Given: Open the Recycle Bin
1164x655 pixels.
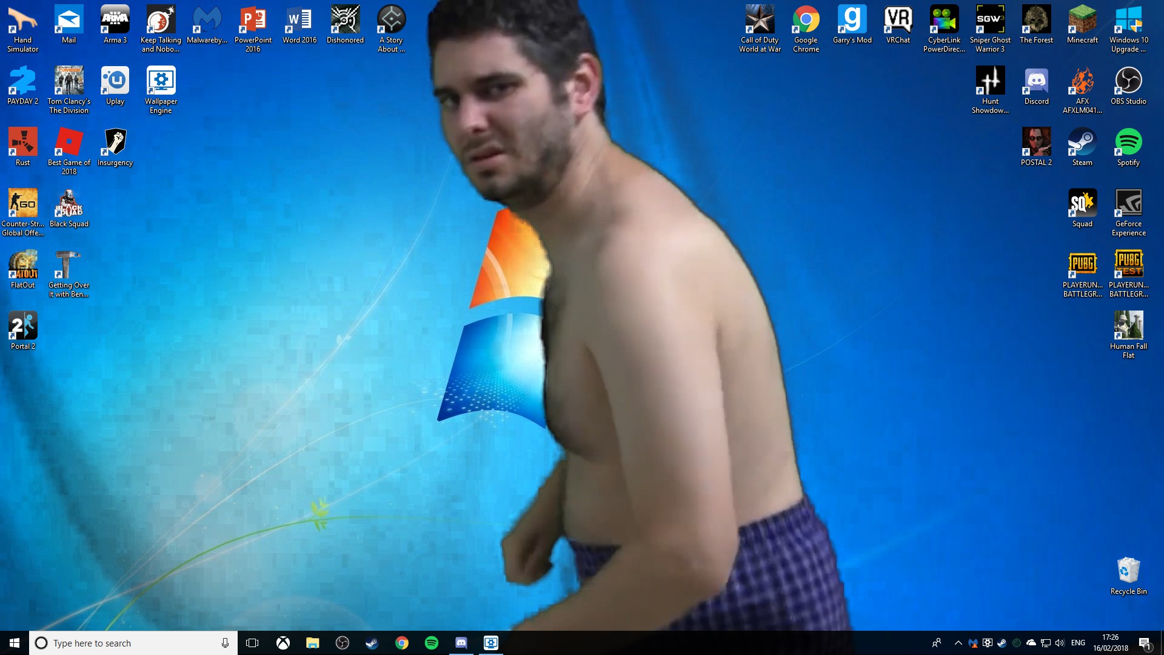Looking at the screenshot, I should pyautogui.click(x=1128, y=573).
